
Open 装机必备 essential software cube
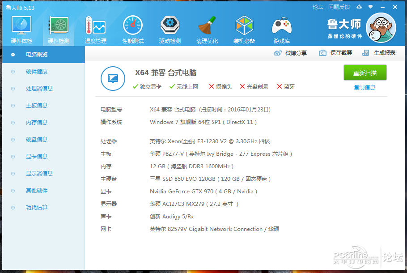(244, 30)
